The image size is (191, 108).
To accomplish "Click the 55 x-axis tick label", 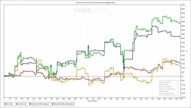I will tap(10, 99).
